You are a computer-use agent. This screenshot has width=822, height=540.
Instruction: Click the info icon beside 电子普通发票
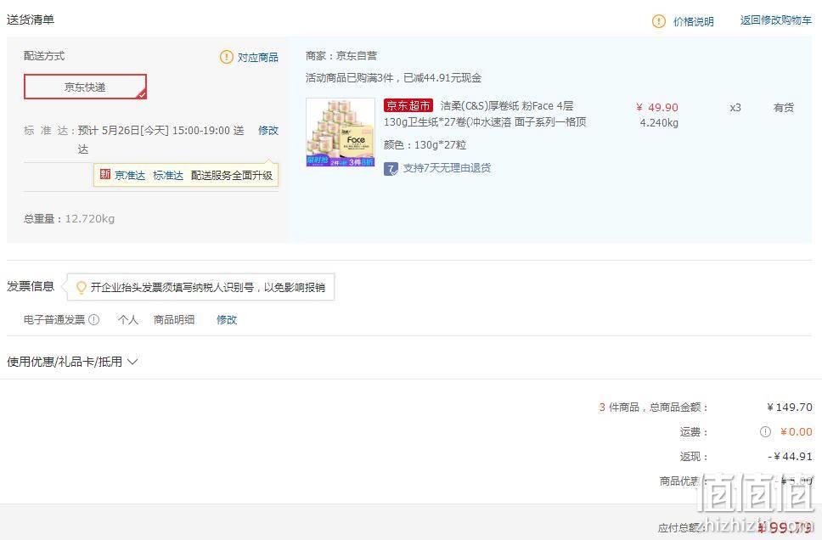click(x=94, y=319)
